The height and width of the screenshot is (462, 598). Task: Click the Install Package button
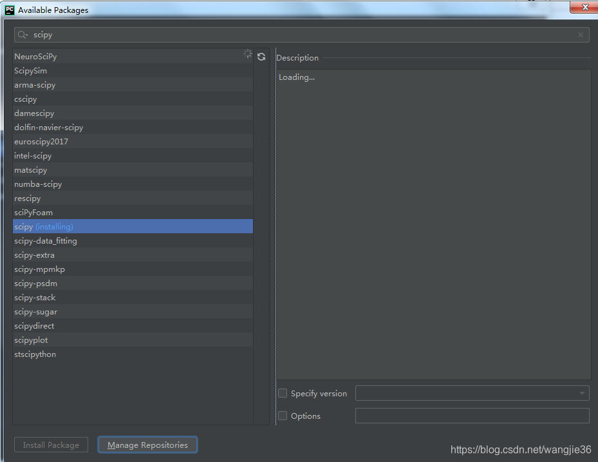[x=50, y=445]
